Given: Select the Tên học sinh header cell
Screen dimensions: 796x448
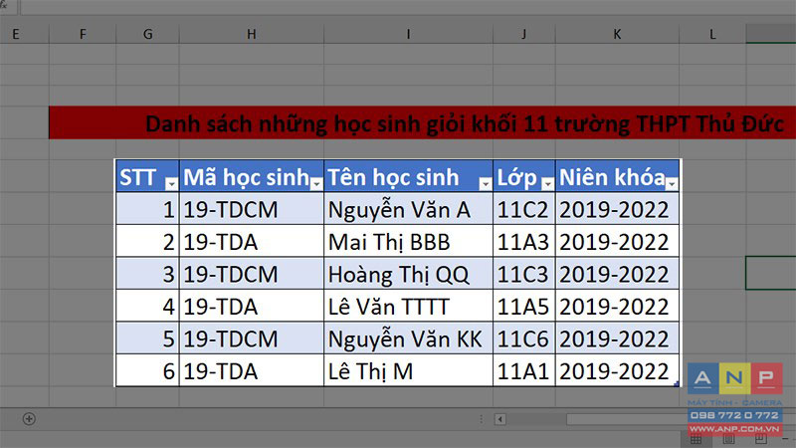Looking at the screenshot, I should click(408, 176).
